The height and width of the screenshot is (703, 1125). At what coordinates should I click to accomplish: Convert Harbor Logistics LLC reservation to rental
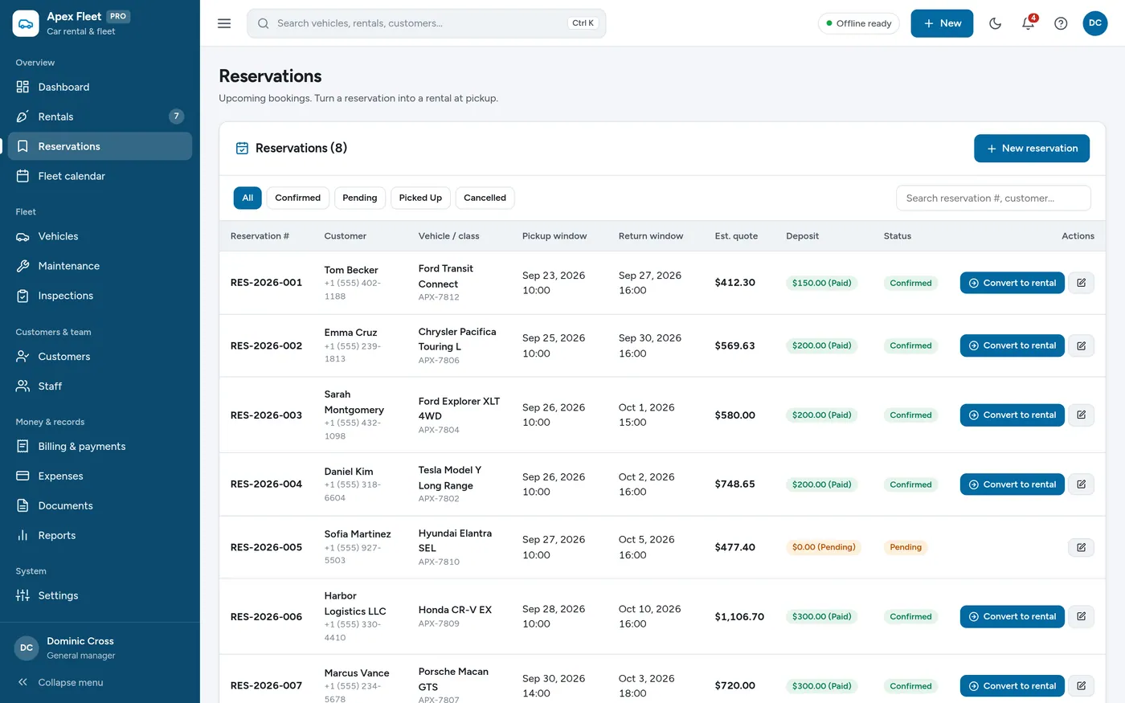(1012, 616)
